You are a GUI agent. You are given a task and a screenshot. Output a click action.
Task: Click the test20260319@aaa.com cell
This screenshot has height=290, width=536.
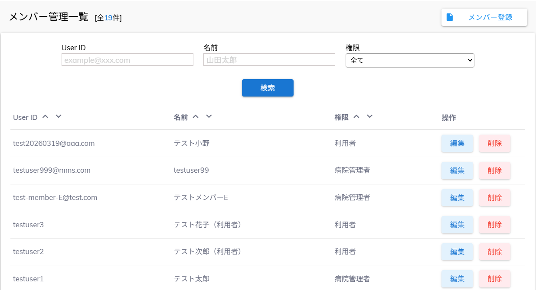54,143
